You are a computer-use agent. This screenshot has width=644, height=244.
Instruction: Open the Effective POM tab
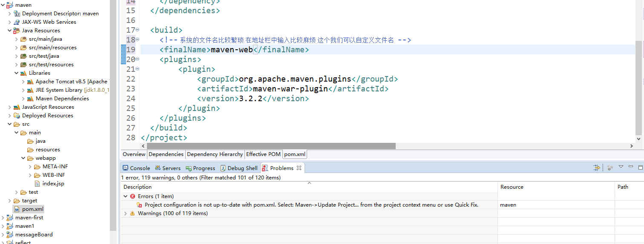pyautogui.click(x=263, y=154)
